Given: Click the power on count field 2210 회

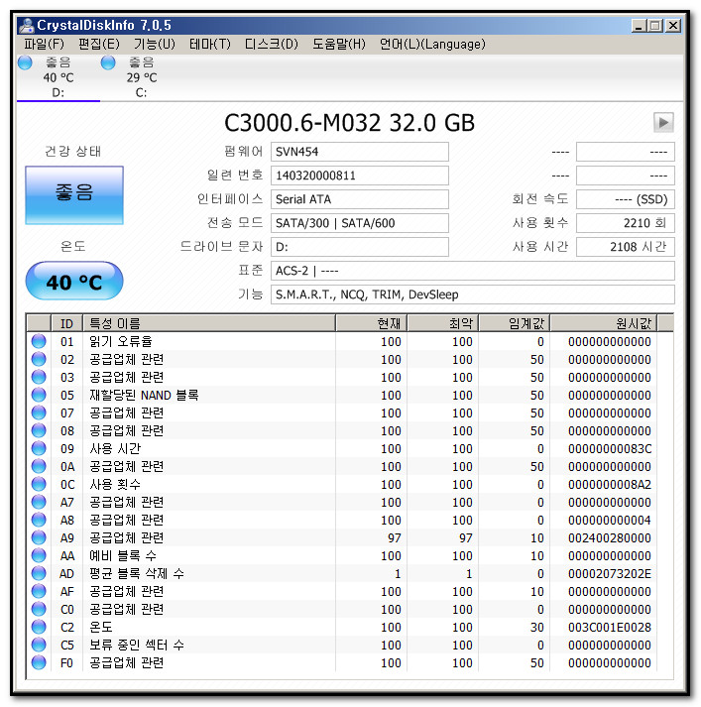Looking at the screenshot, I should click(x=626, y=223).
